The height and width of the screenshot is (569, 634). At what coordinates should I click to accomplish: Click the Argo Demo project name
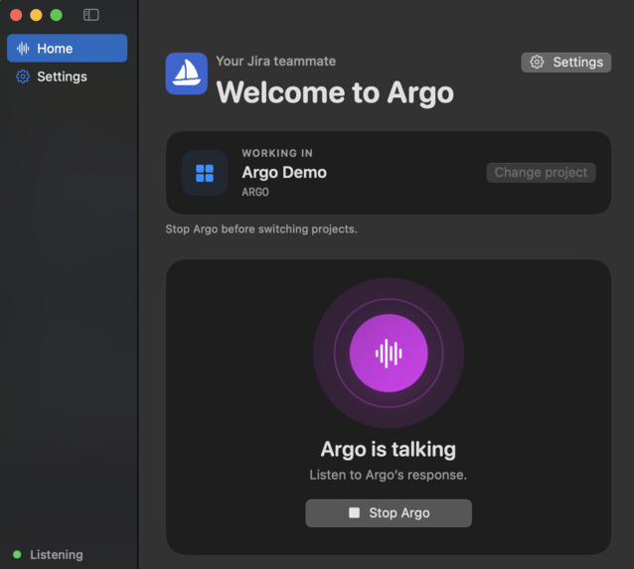pyautogui.click(x=284, y=173)
